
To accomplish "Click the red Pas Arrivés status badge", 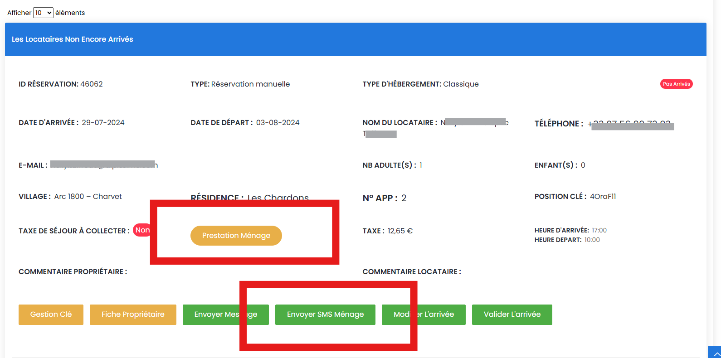I will click(676, 84).
